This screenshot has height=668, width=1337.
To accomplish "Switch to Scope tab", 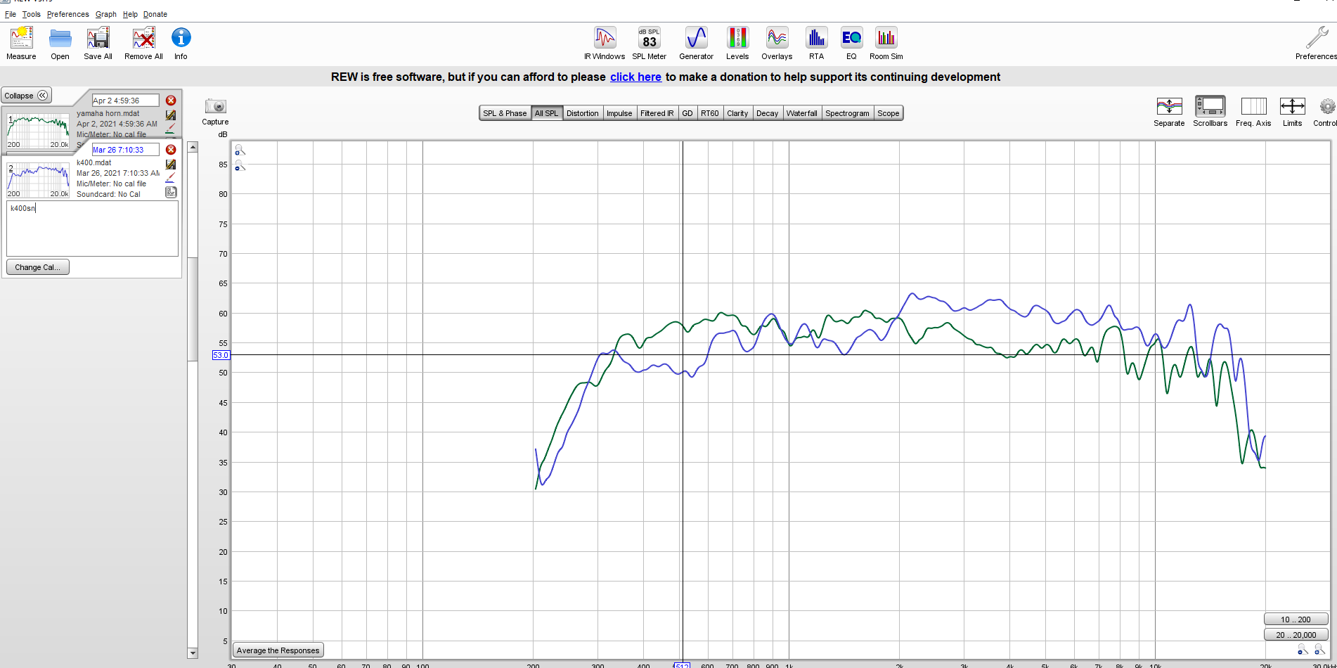I will click(889, 113).
